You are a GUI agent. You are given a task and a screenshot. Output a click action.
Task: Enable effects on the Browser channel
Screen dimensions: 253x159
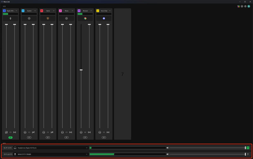[85, 137]
